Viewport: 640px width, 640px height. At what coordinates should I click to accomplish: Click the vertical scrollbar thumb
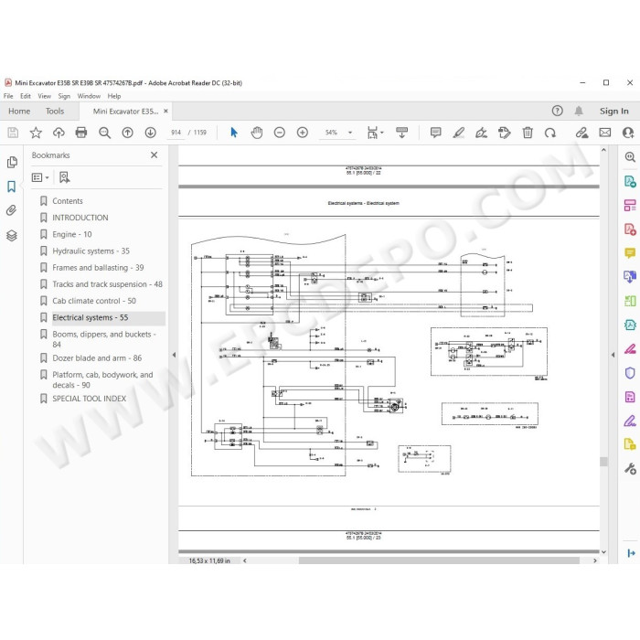(603, 461)
